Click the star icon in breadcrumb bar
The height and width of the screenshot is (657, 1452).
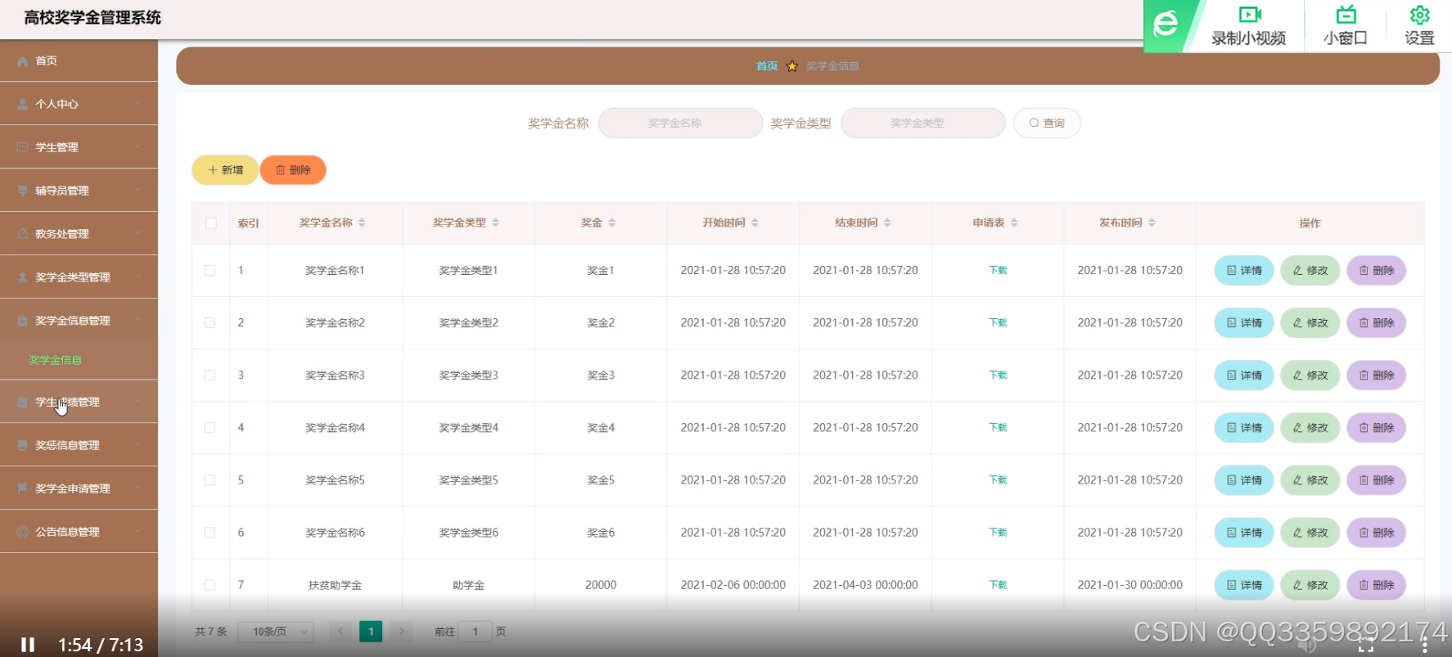pos(792,66)
